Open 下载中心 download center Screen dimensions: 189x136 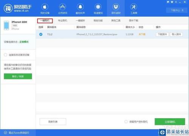[177, 10]
